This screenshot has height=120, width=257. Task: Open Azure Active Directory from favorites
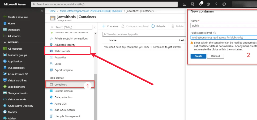20,106
